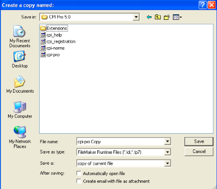Click the Cancel button
The image size is (217, 189).
click(199, 152)
